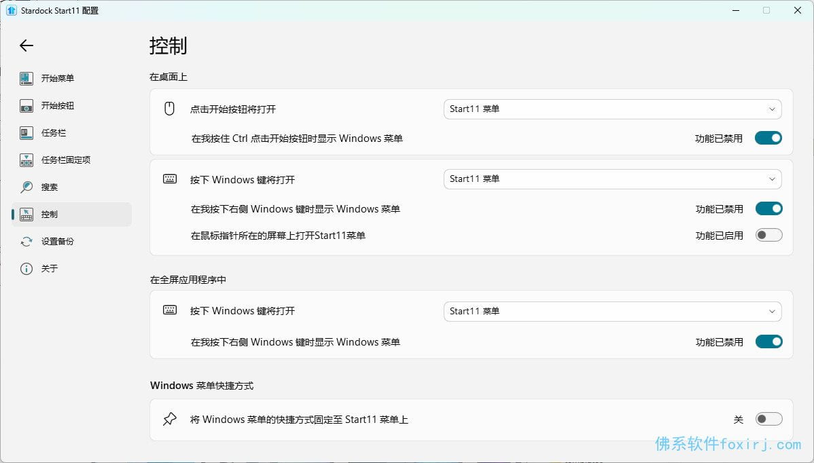Viewport: 814px width, 463px height.
Task: Open the 点击开始按钮将打开 dropdown
Action: [613, 109]
